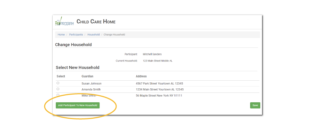314x140 pixels.
Task: Click the Child Care Home title
Action: point(96,22)
